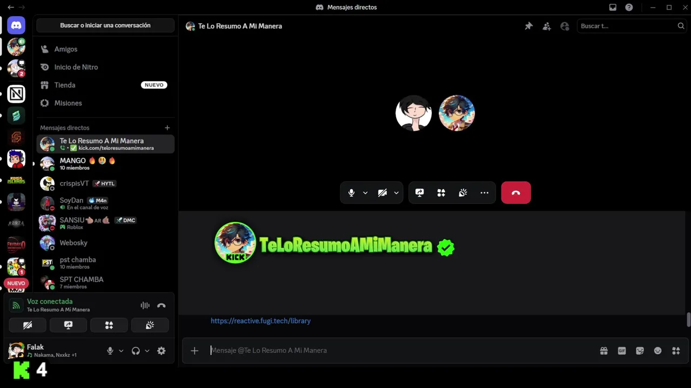Mute microphone in call controls
The image size is (691, 388).
tap(351, 193)
